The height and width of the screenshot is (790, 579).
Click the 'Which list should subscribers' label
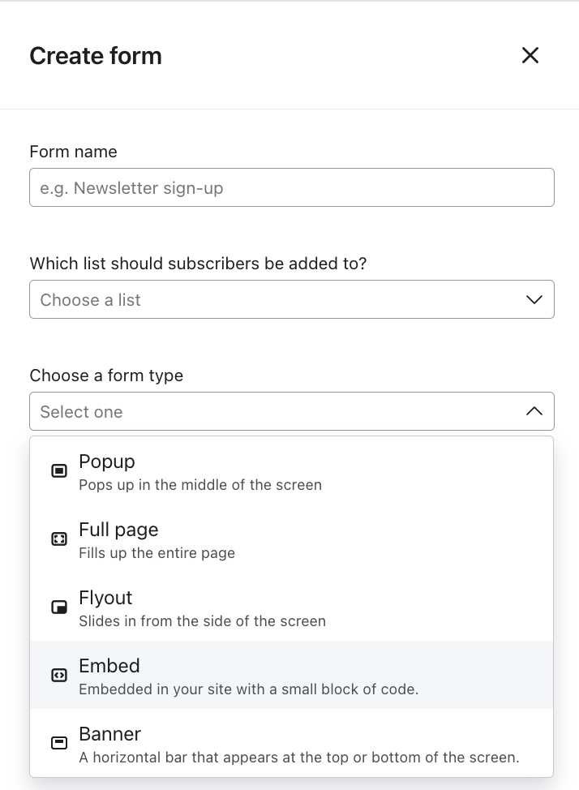(x=198, y=264)
